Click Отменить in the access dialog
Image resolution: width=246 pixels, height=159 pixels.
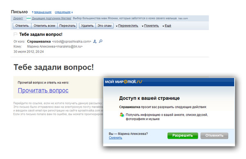214,136
